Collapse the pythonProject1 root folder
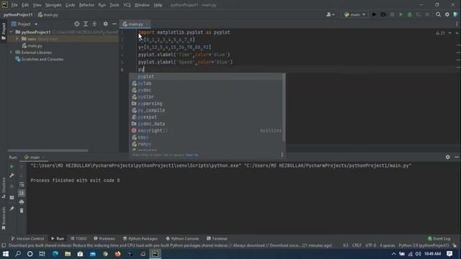 point(12,32)
